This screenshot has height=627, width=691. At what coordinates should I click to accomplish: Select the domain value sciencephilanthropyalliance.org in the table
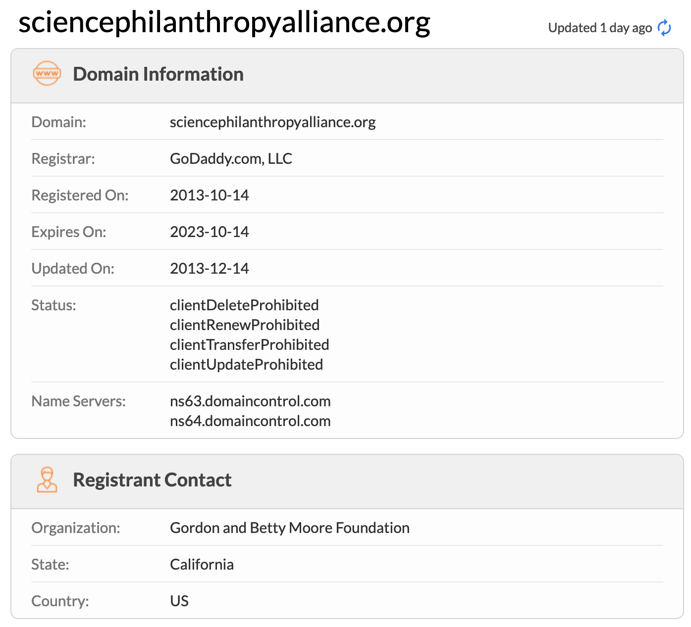click(x=273, y=122)
